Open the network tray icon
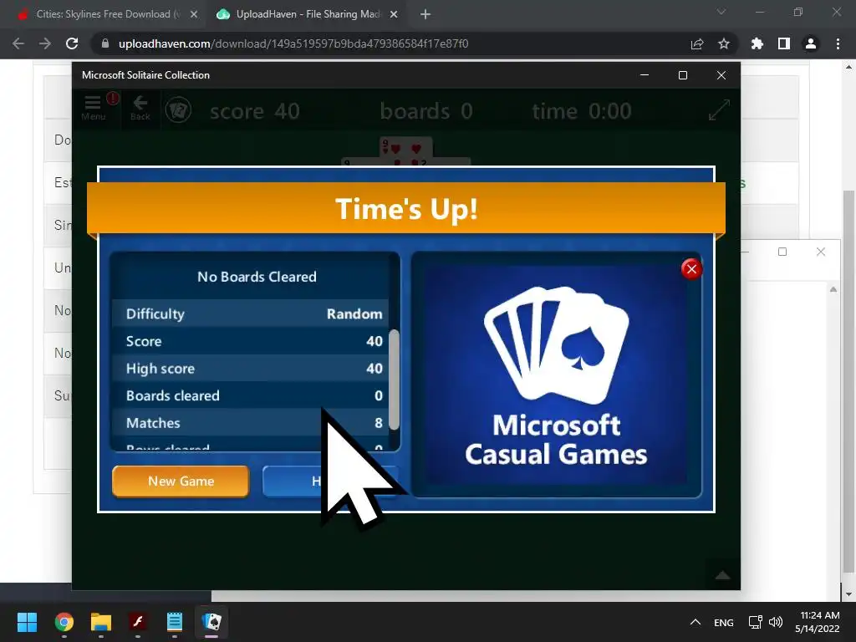856x642 pixels. click(x=755, y=622)
